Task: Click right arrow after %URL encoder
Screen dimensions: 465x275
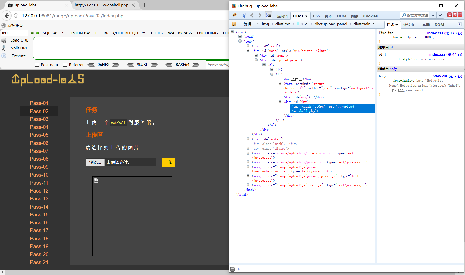Action: (154, 65)
